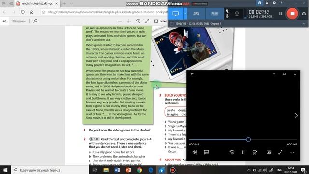The height and width of the screenshot is (174, 309).
Task: Open the Edge home page
Action: click(x=32, y=12)
